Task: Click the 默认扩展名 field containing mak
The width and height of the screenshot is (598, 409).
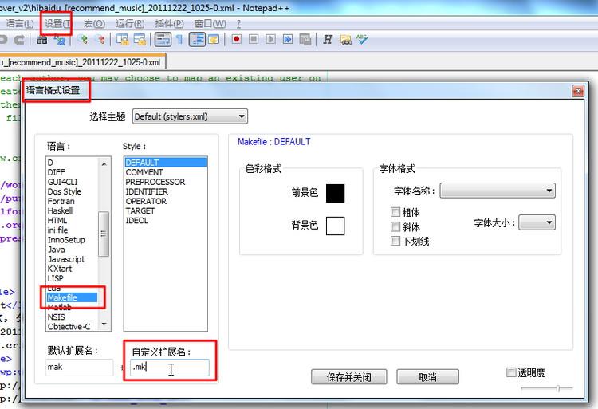Action: click(x=79, y=368)
